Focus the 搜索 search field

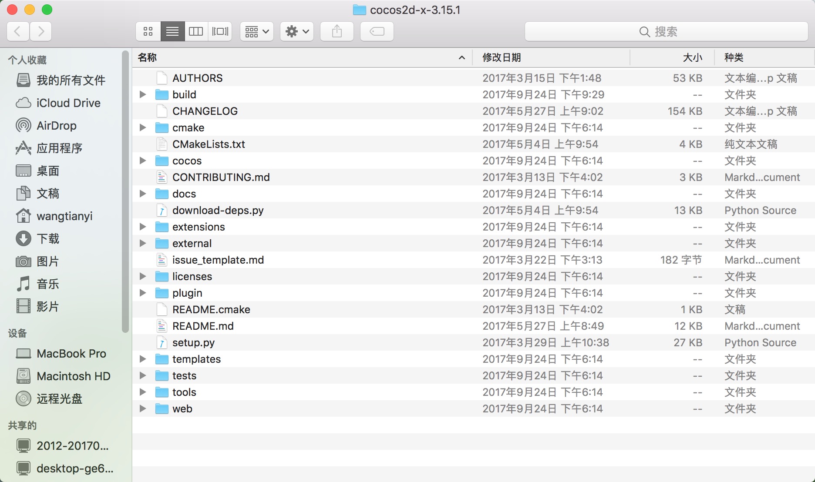coord(666,31)
